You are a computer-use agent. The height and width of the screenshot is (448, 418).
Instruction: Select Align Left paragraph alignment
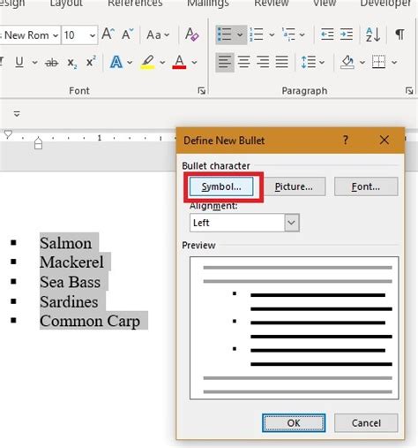pyautogui.click(x=225, y=62)
